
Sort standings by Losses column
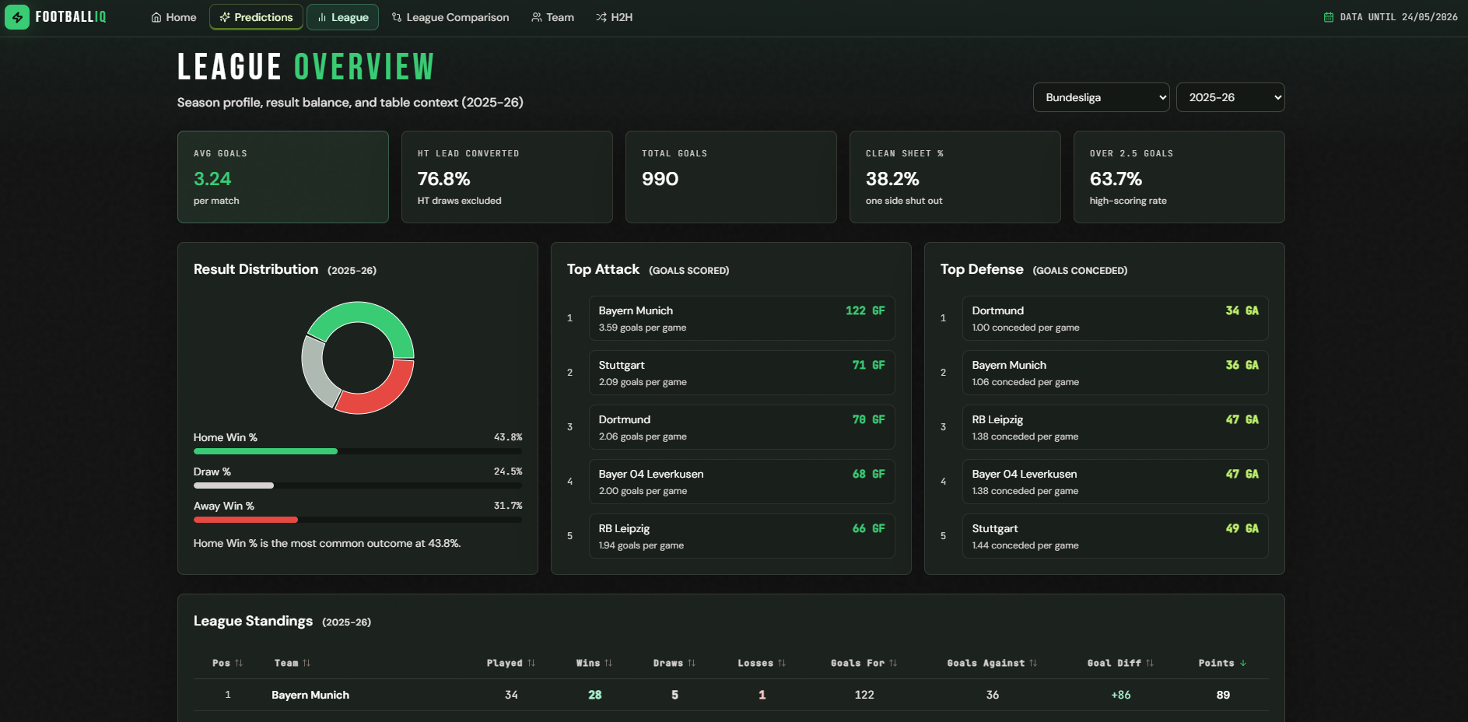762,663
